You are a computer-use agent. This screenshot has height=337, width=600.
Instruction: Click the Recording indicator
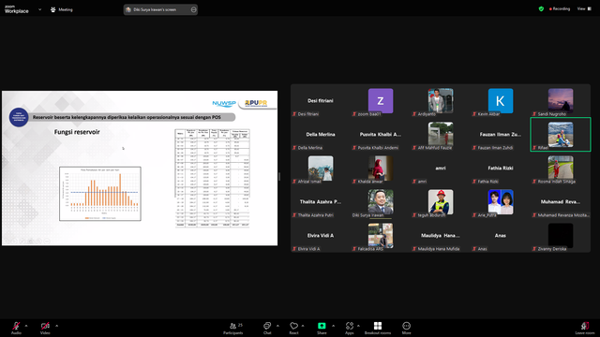point(560,8)
